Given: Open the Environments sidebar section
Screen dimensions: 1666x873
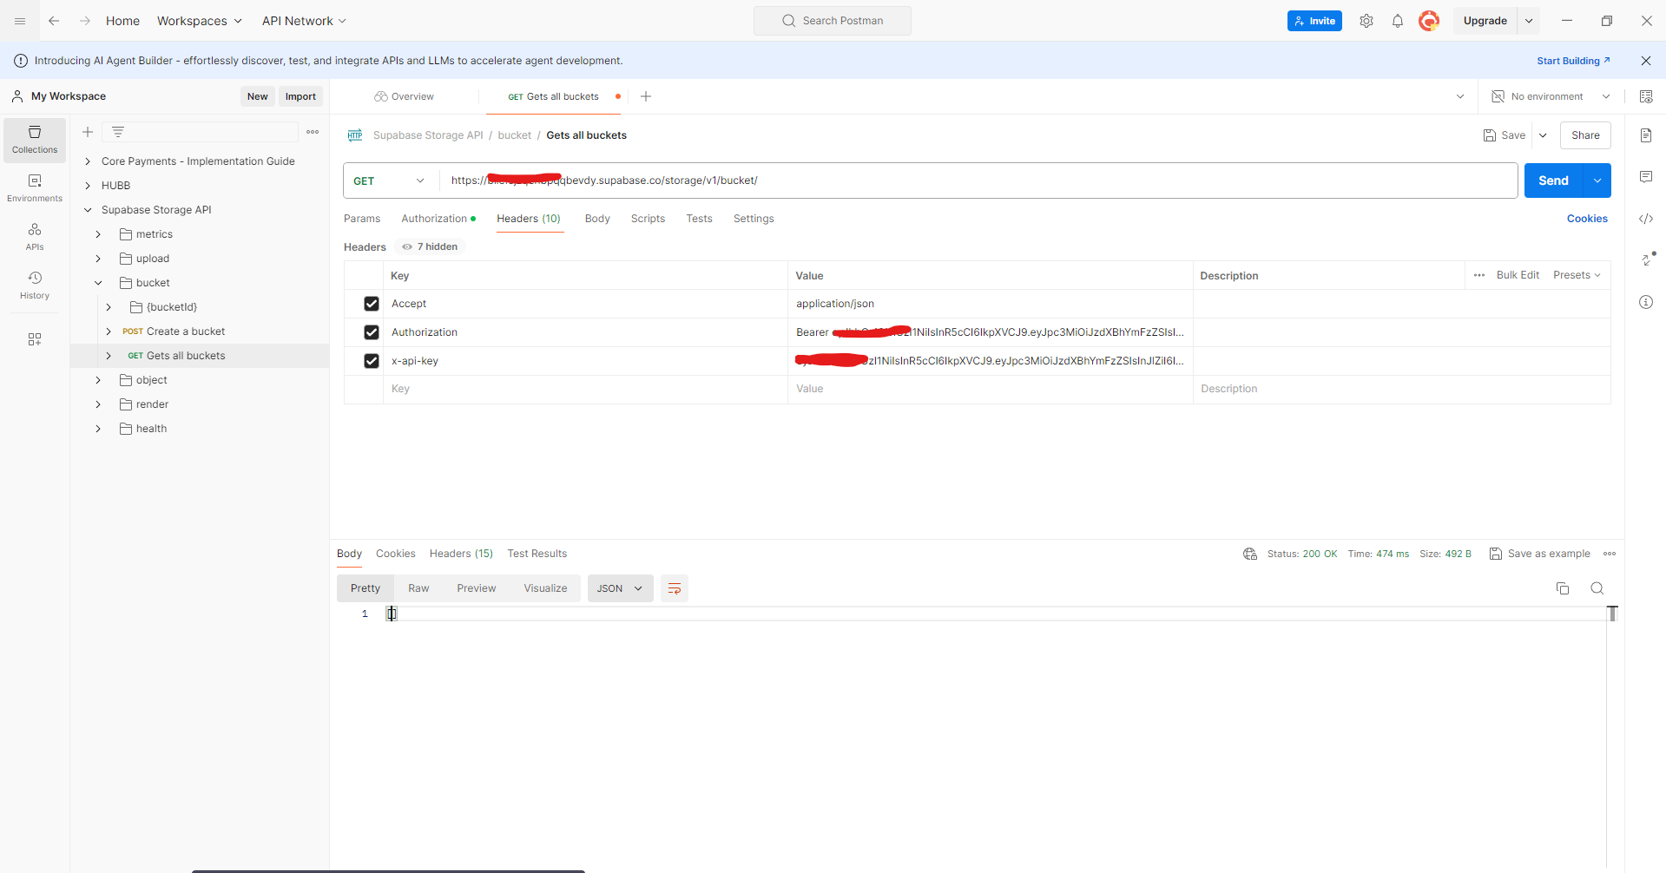Looking at the screenshot, I should point(35,188).
